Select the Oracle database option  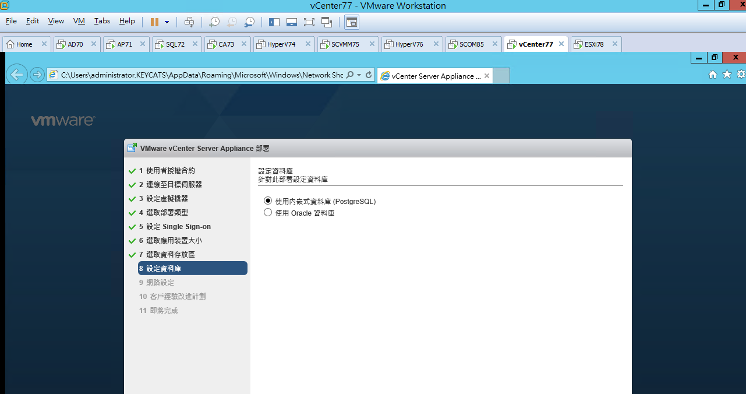point(268,213)
